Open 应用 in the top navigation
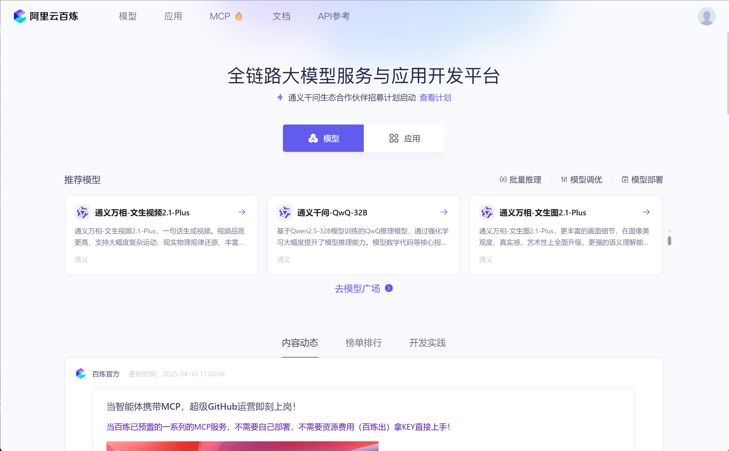The image size is (729, 451). [173, 16]
